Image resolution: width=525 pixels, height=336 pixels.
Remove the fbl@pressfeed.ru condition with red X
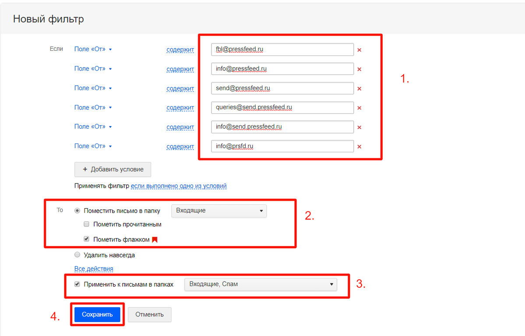pyautogui.click(x=359, y=50)
